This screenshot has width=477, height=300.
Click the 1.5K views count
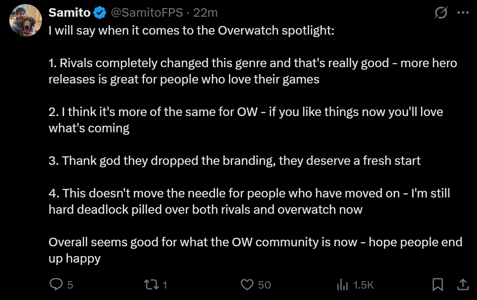pyautogui.click(x=363, y=285)
